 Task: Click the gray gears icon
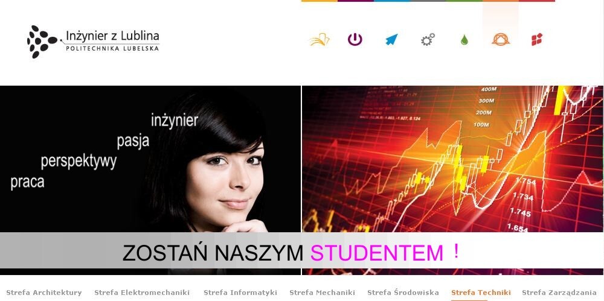point(428,39)
